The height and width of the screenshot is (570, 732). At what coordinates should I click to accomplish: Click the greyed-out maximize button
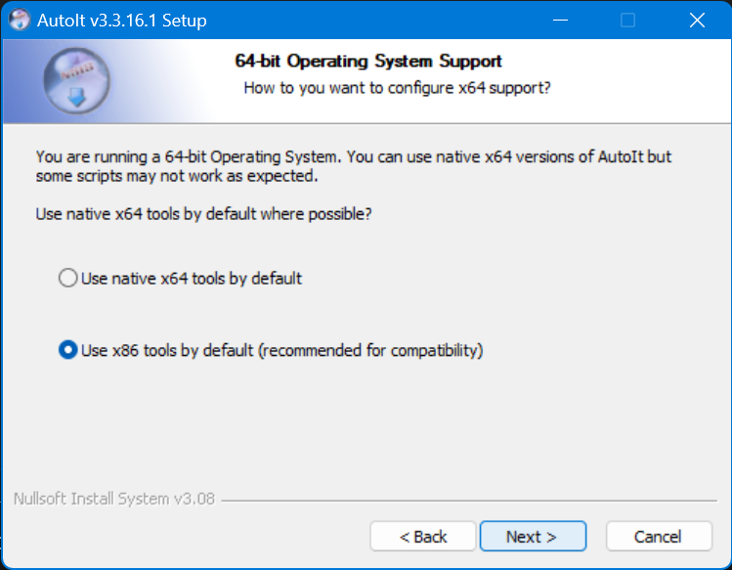pos(627,20)
